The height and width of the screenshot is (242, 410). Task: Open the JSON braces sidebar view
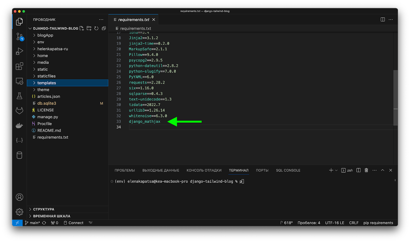point(19,140)
